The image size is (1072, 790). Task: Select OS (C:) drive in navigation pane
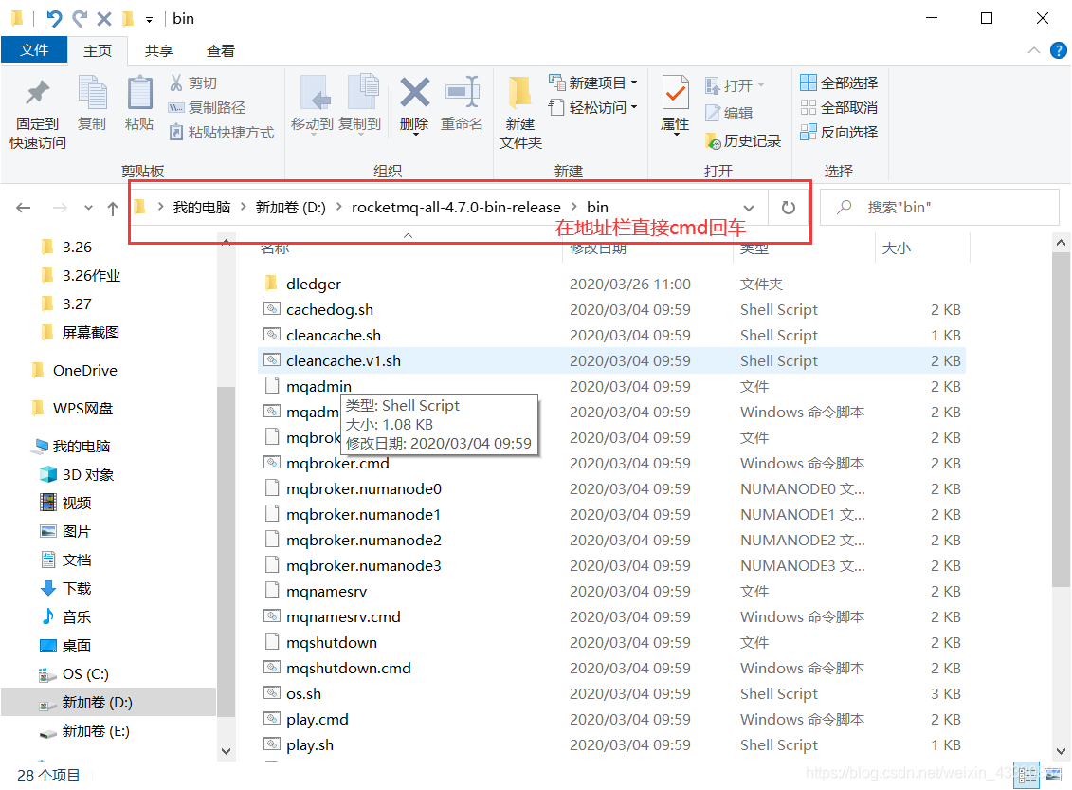(85, 673)
